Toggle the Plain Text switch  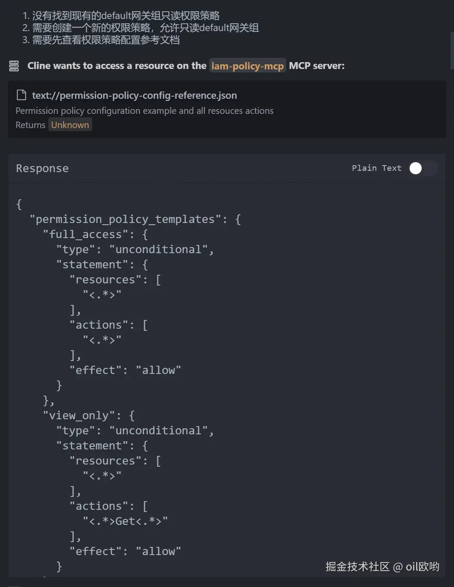[423, 168]
